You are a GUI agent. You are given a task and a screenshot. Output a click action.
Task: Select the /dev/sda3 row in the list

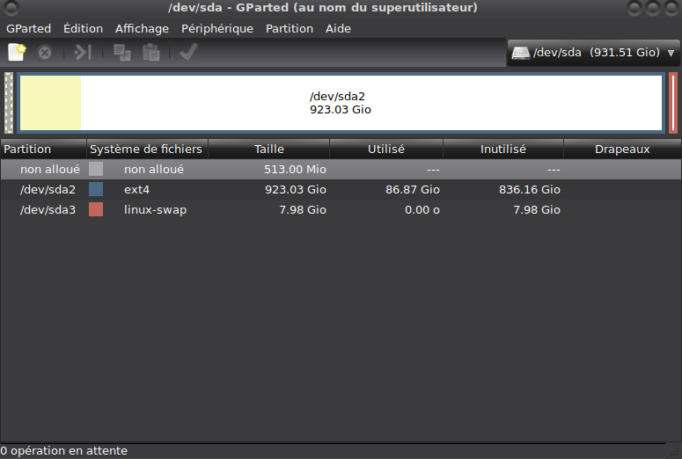(x=341, y=209)
